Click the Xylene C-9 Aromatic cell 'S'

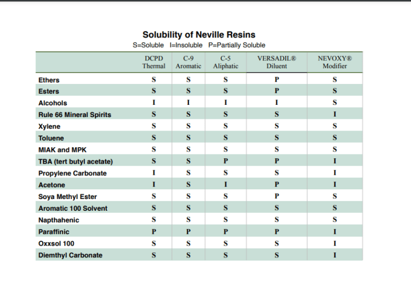188,126
